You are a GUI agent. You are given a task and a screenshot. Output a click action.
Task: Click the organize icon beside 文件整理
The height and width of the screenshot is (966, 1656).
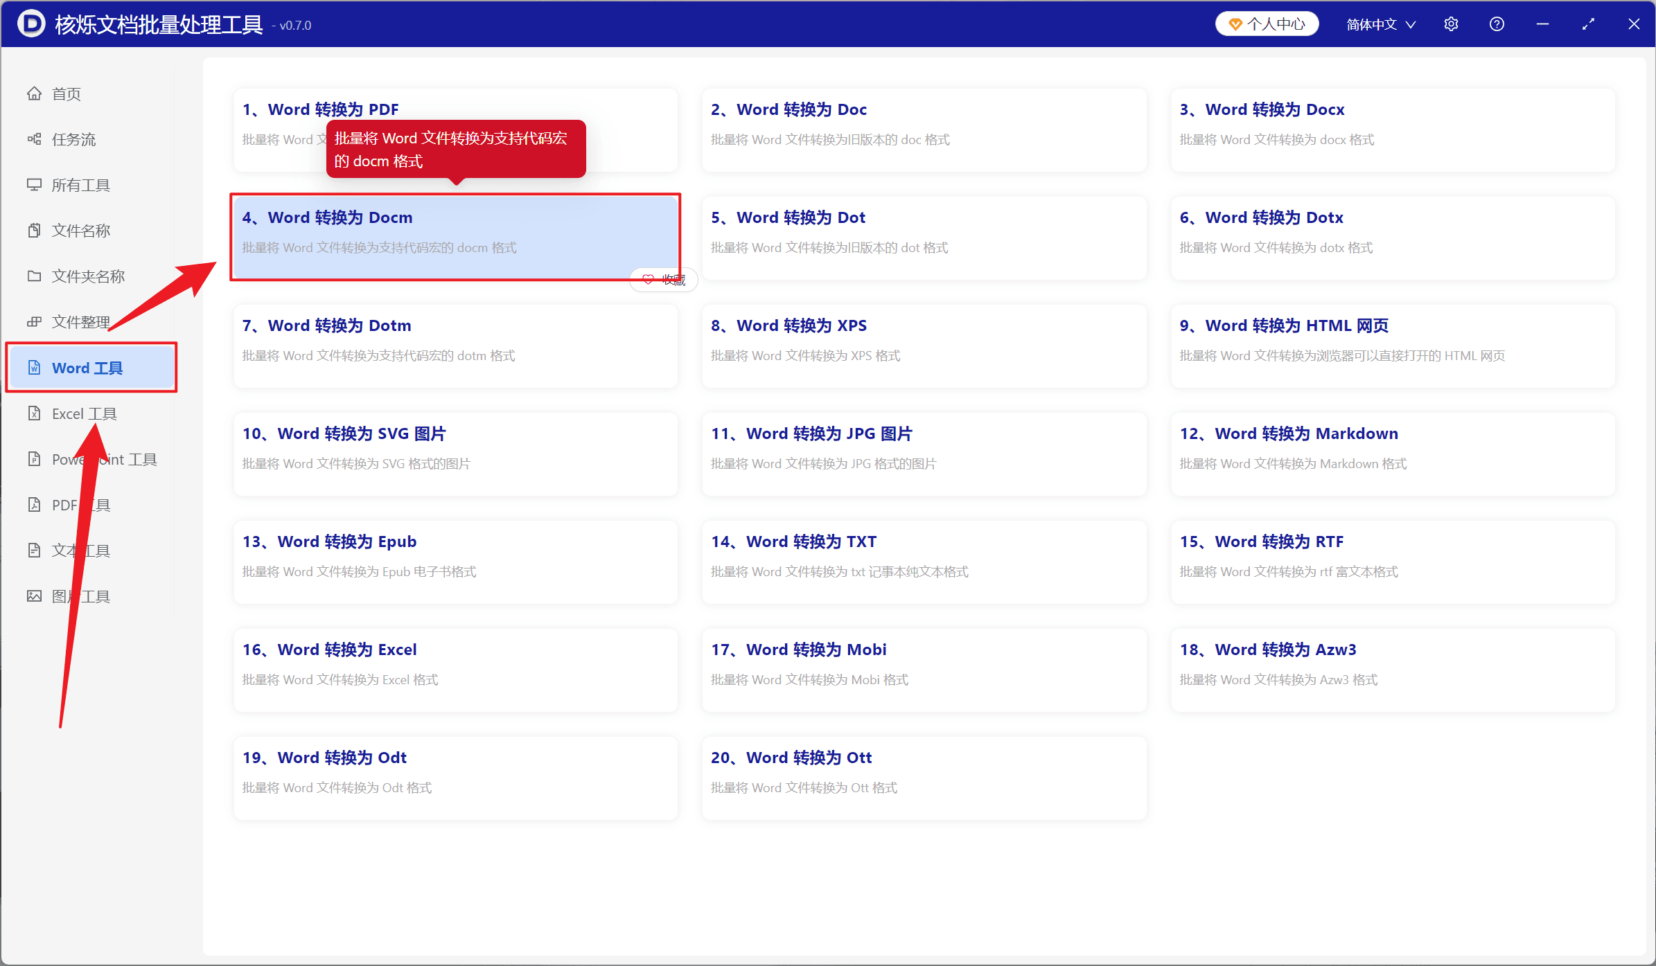(34, 322)
